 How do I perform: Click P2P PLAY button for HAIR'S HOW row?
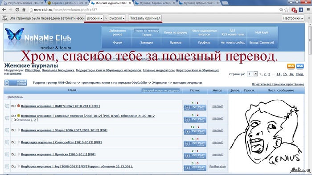tap(195, 107)
